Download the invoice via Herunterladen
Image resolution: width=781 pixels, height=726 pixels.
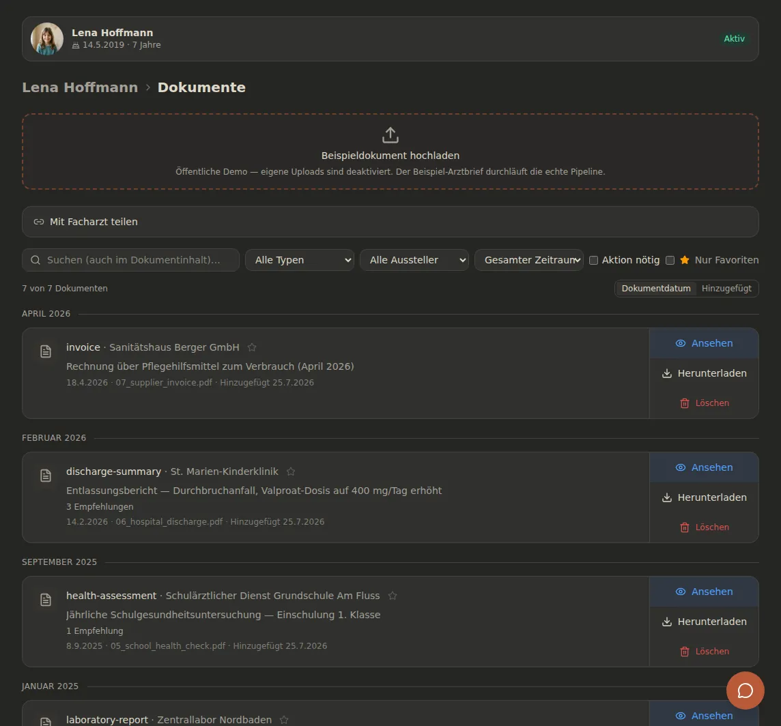[704, 373]
